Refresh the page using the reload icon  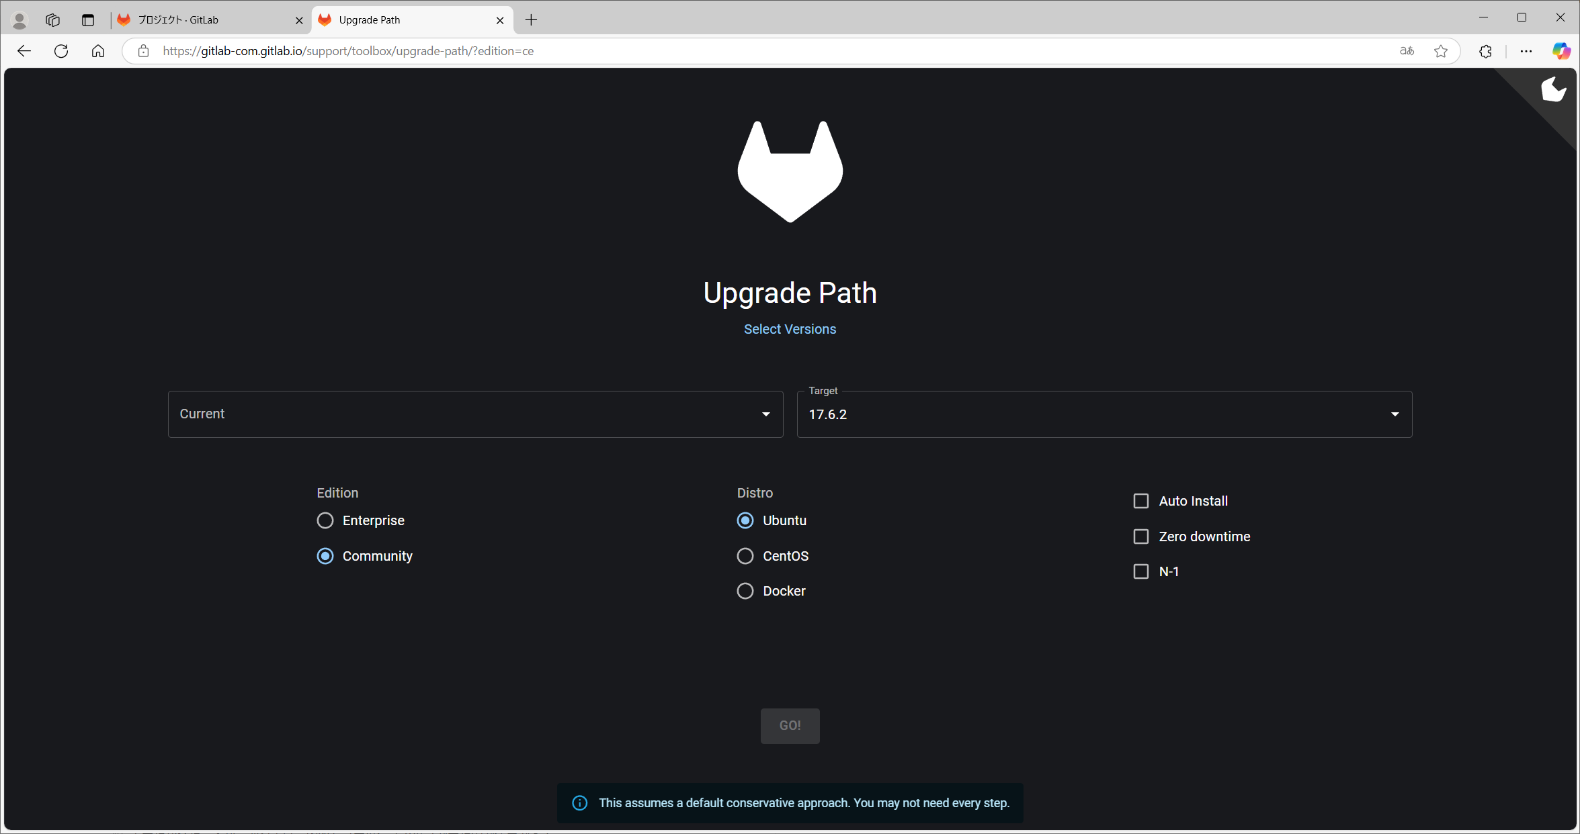(61, 50)
